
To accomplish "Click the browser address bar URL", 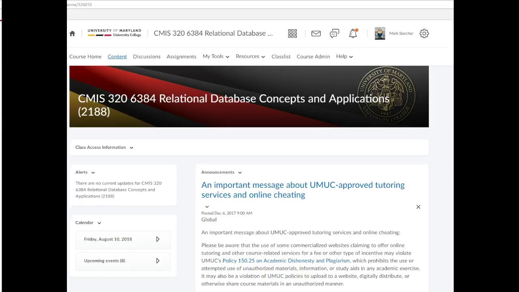I will 79,4.
